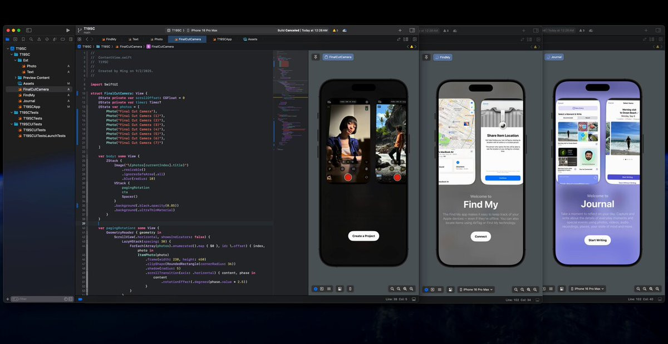The image size is (668, 344).
Task: Collapse the T19SCTests group
Action: tap(12, 112)
